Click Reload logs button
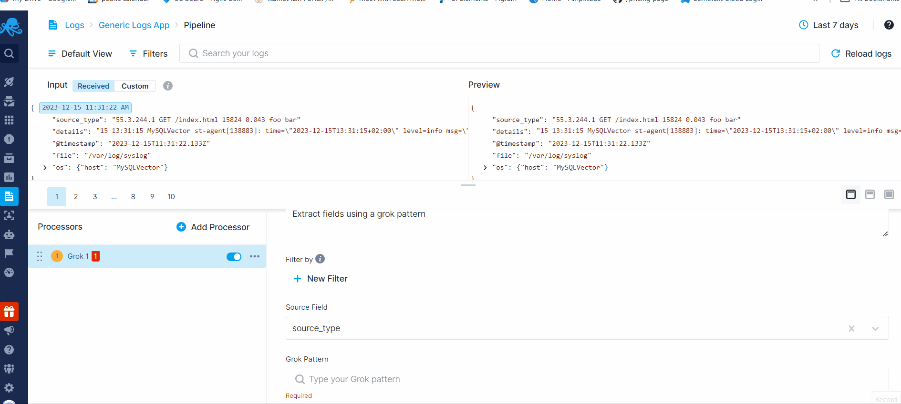The height and width of the screenshot is (404, 901). click(x=861, y=54)
